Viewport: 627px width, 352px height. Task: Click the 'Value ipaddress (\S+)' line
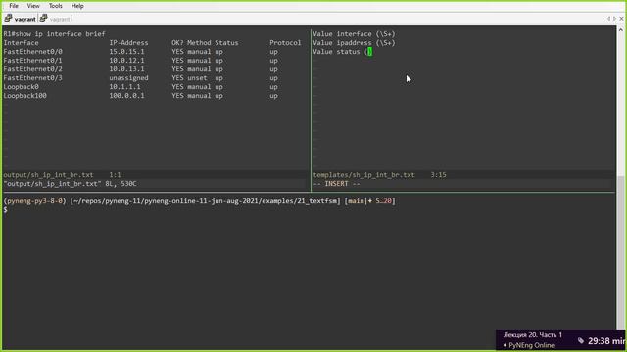[x=354, y=43]
